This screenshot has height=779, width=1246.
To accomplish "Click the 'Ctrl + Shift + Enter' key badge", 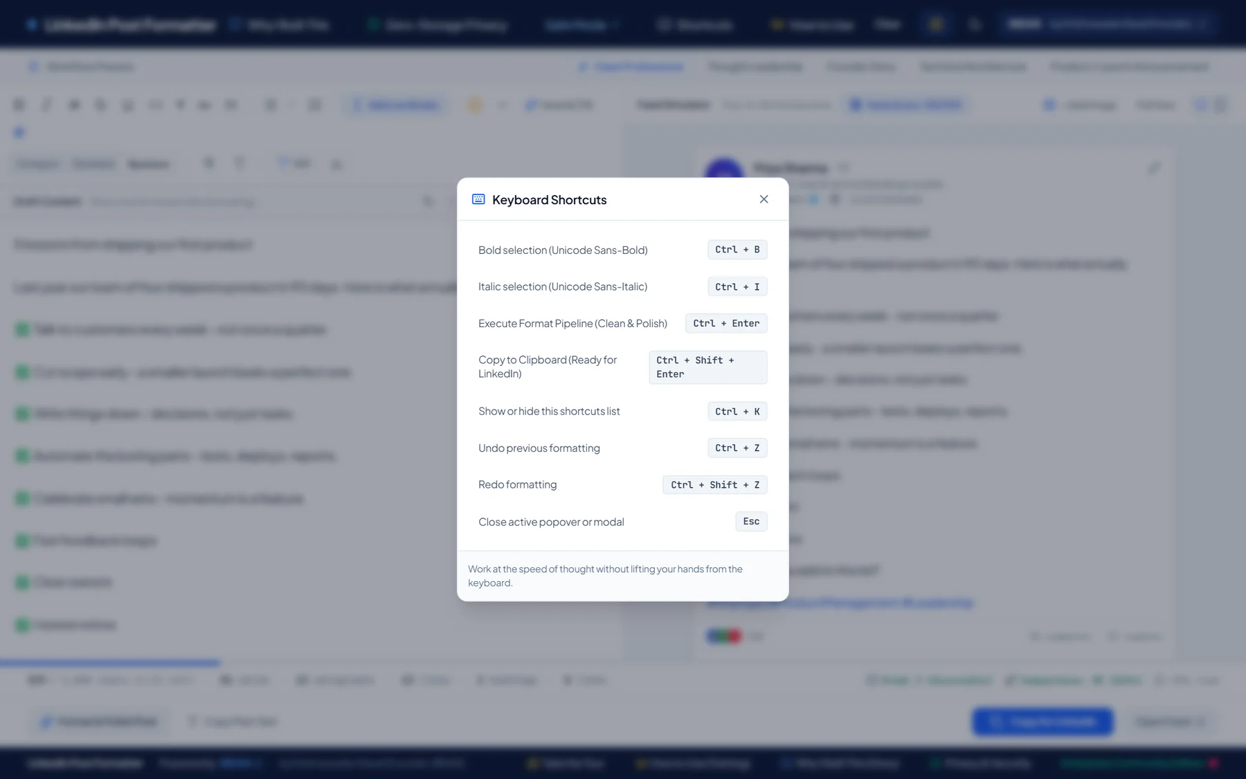I will tap(707, 367).
